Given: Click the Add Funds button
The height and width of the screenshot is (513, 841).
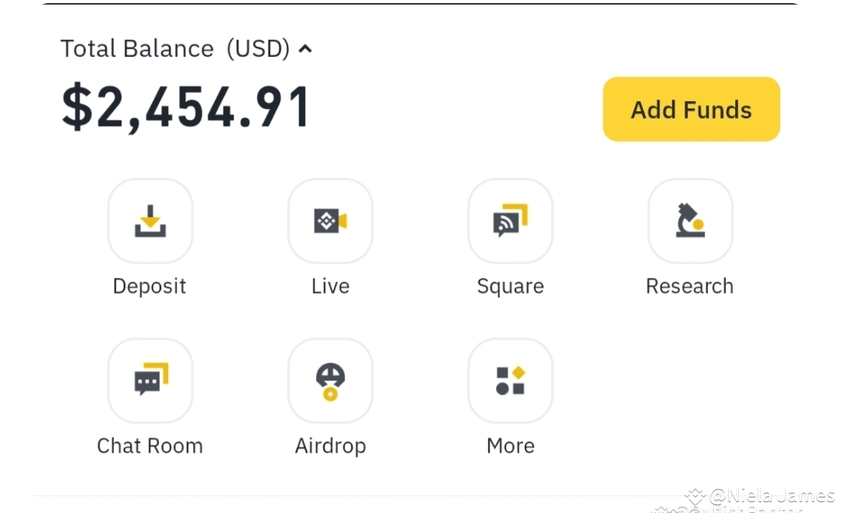Looking at the screenshot, I should pos(691,110).
